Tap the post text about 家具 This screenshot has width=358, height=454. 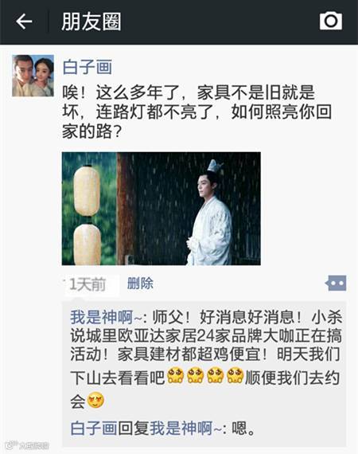click(197, 112)
